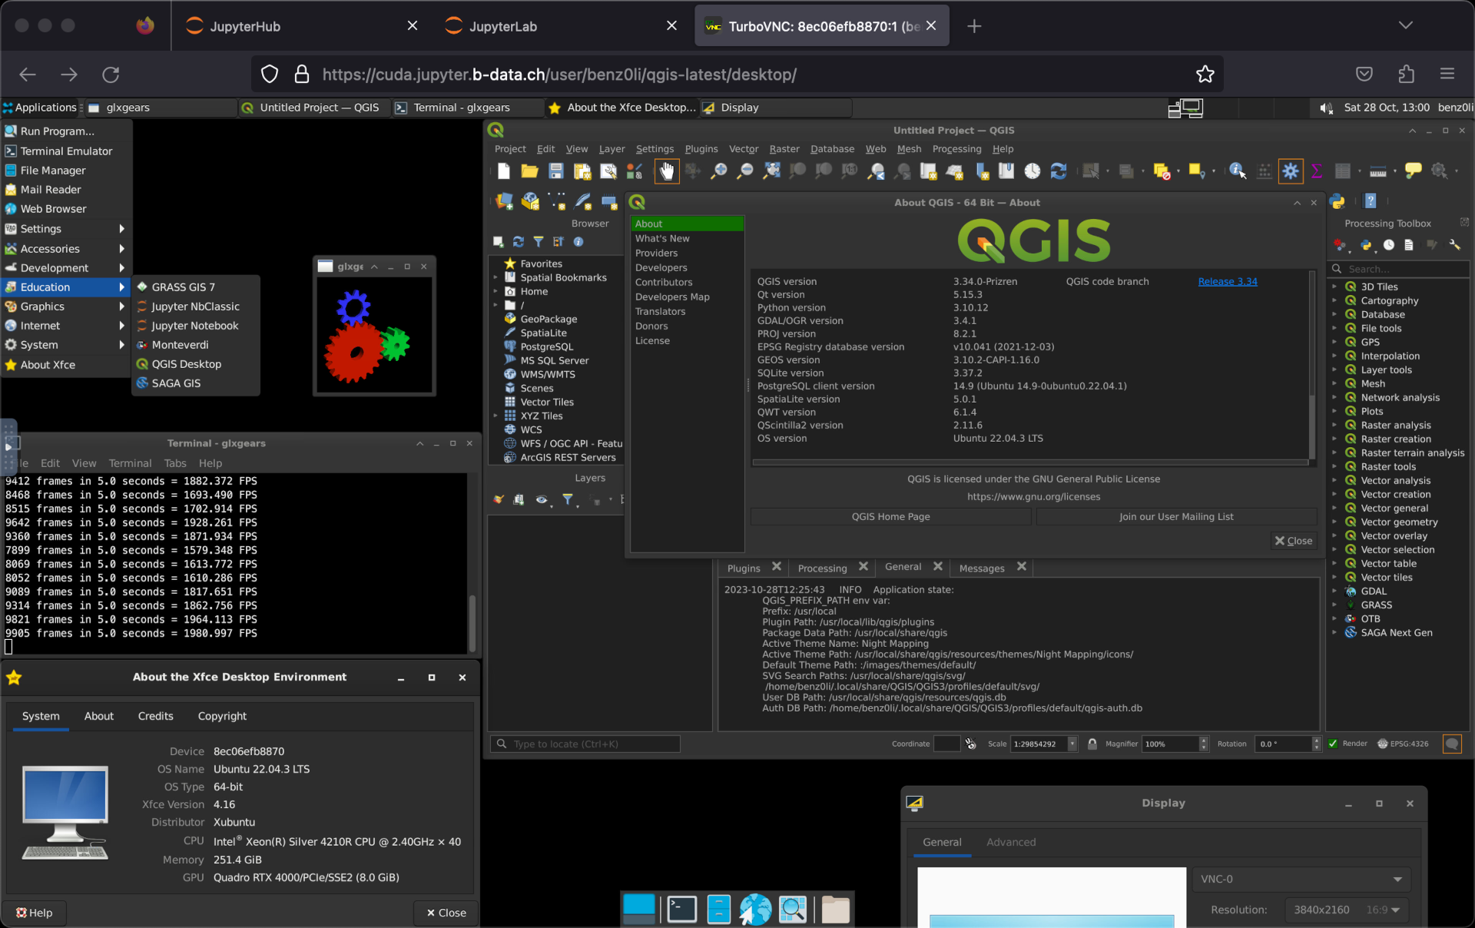Click the Release 3.34 link
1475x928 pixels.
point(1227,282)
